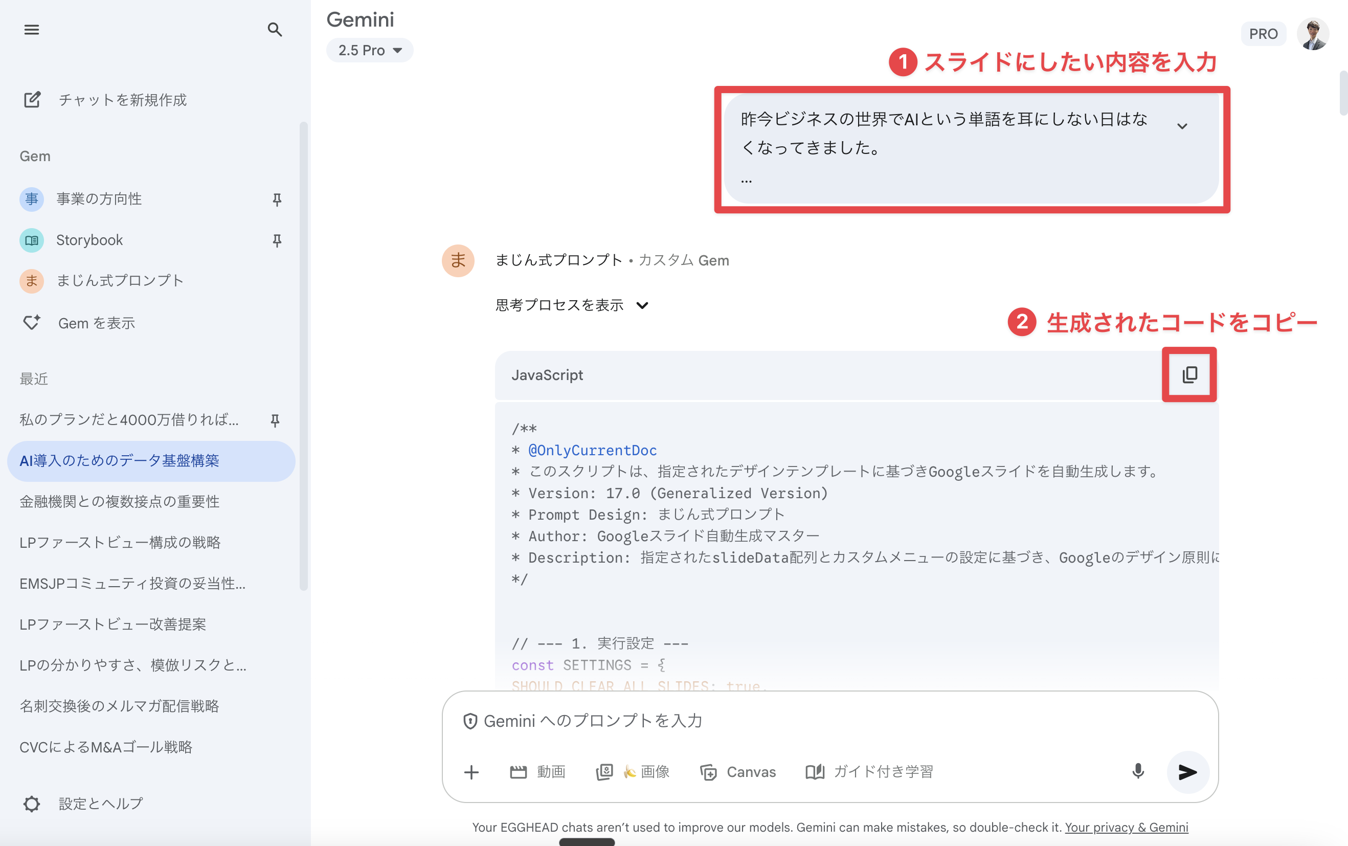Unpin the 私のプランだと4000万 chat
This screenshot has width=1348, height=846.
point(275,420)
